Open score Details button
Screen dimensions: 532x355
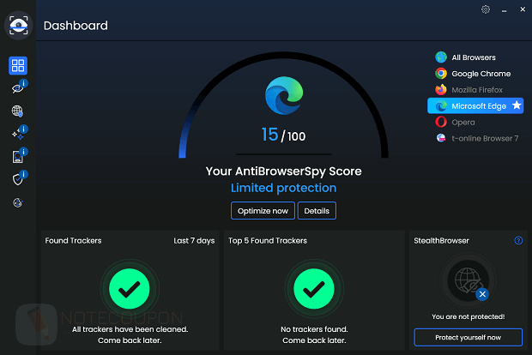pos(317,211)
